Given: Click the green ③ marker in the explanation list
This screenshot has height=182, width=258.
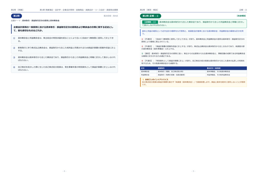Looking at the screenshot, I should pos(142,54).
